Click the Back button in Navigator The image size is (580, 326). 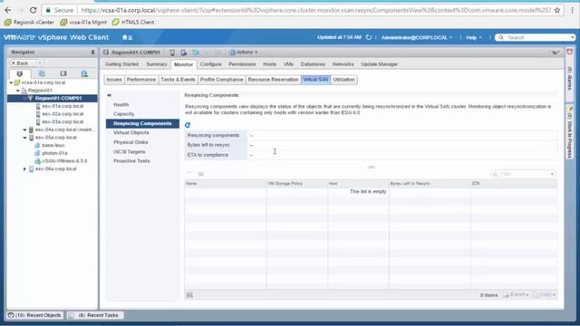coord(22,63)
